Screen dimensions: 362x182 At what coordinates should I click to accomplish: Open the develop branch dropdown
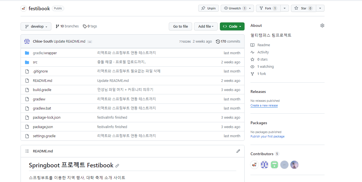36,27
